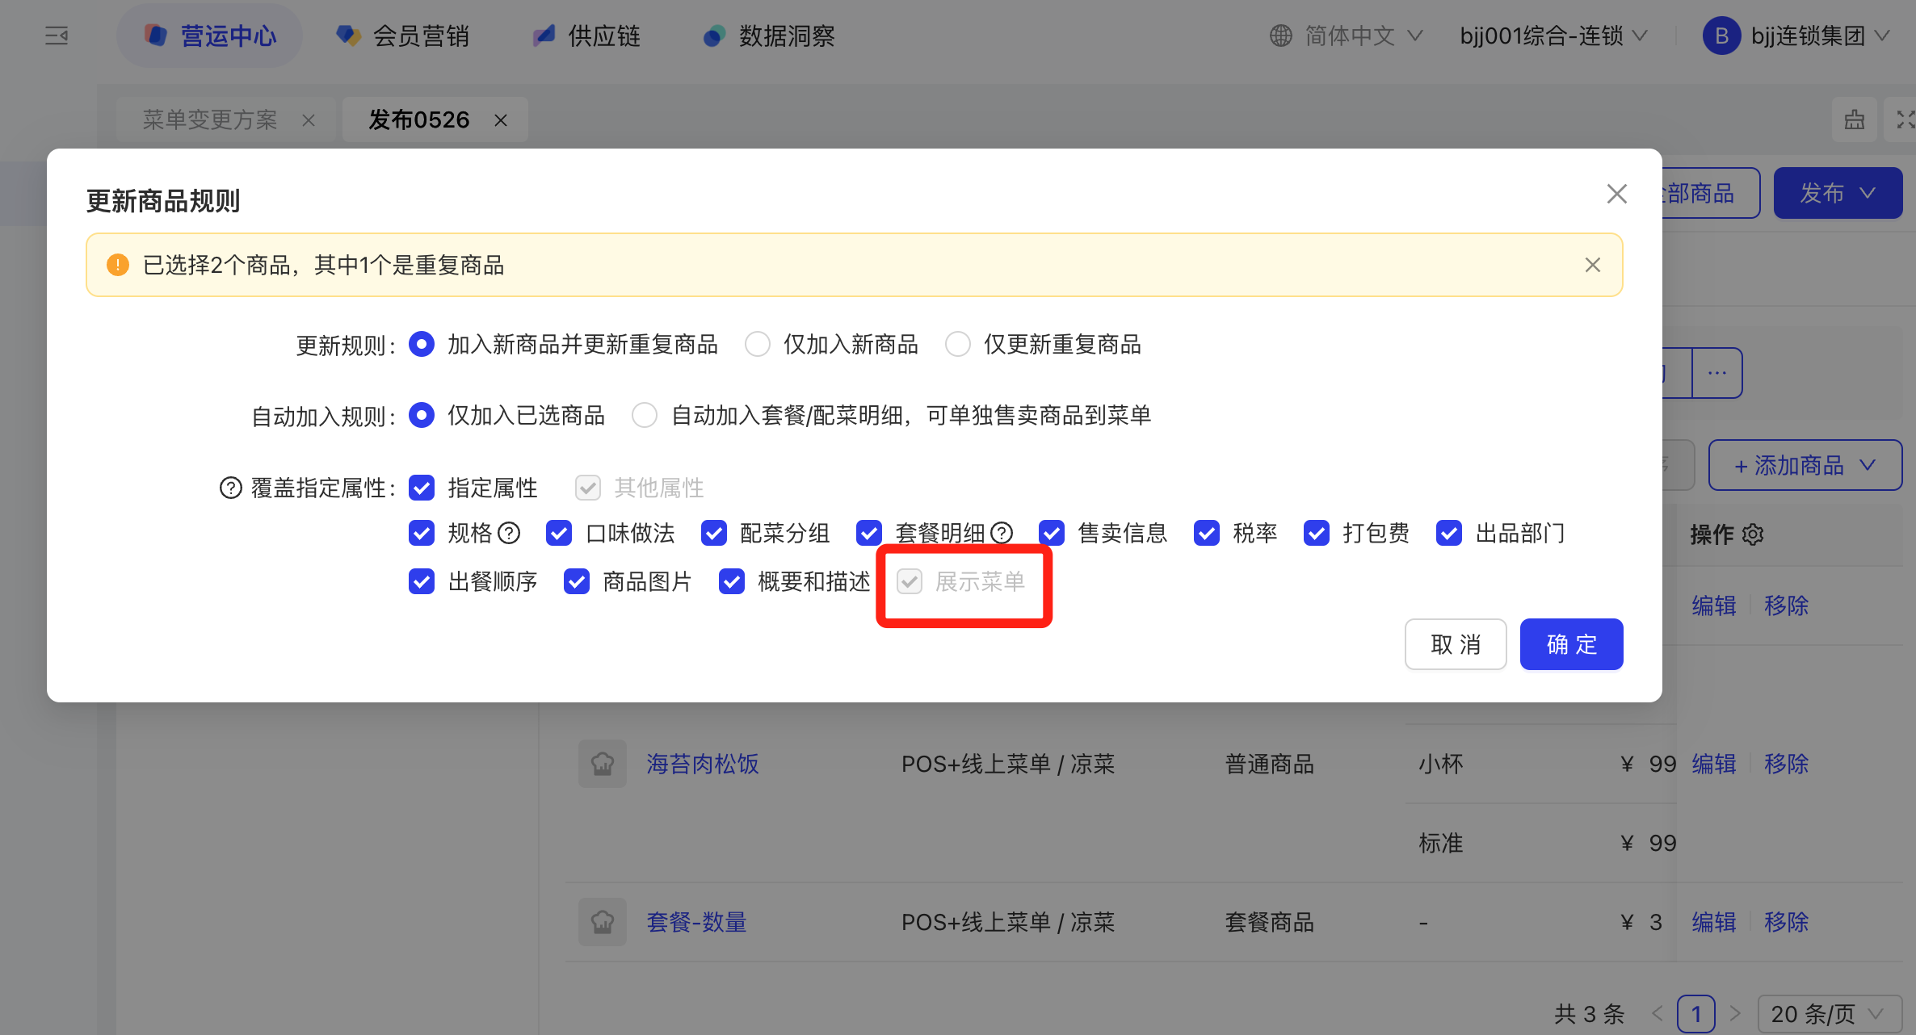The width and height of the screenshot is (1916, 1035).
Task: Click the sidebar collapse hamburger icon
Action: (x=57, y=36)
